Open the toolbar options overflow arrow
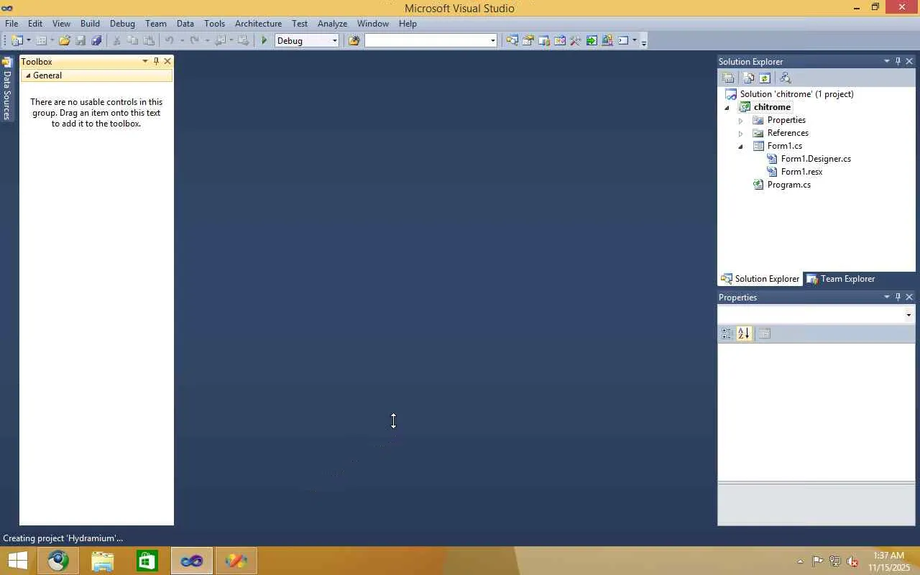Viewport: 920px width, 575px height. 644,42
